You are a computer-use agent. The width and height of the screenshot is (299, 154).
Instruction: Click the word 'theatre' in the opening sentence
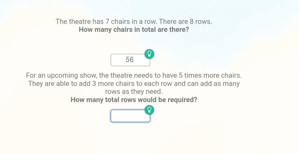pyautogui.click(x=80, y=21)
